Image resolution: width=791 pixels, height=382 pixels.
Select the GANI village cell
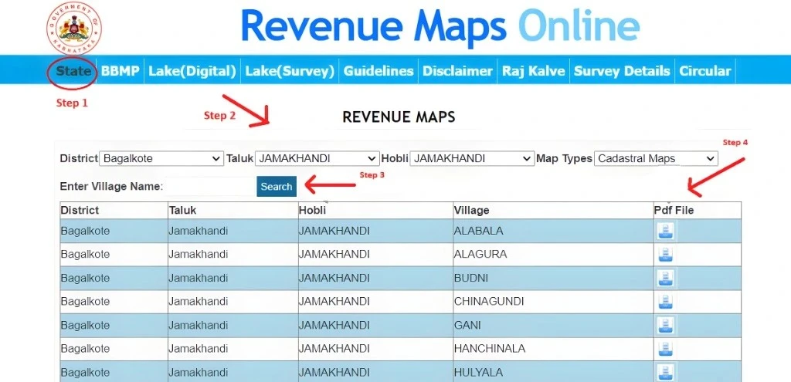553,326
